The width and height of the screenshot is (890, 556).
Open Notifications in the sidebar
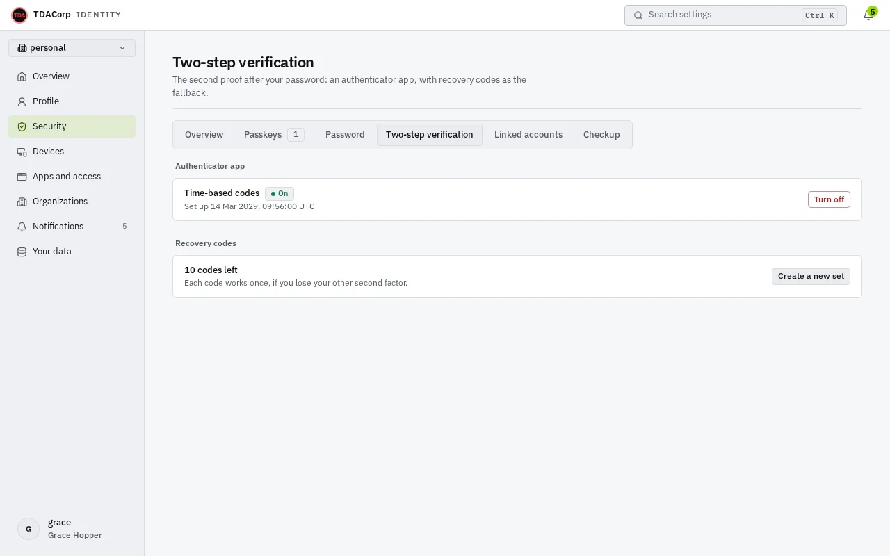[x=72, y=227]
